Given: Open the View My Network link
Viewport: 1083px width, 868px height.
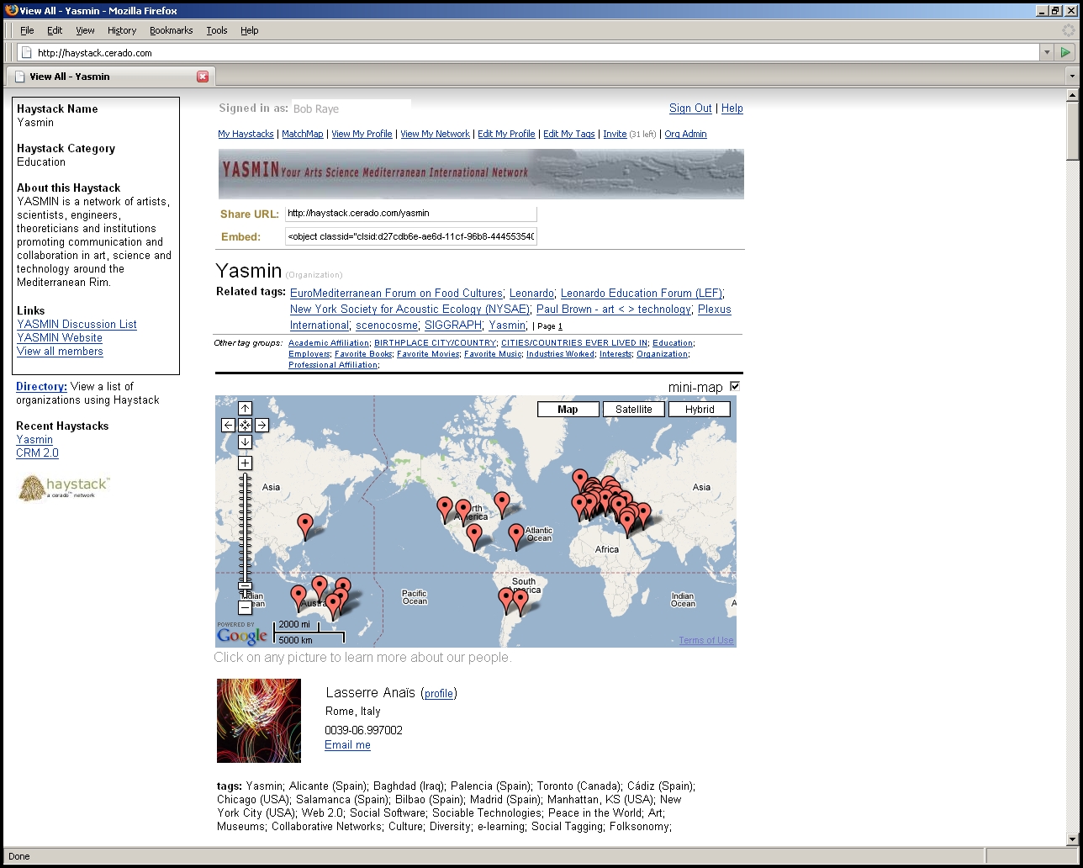Looking at the screenshot, I should click(x=435, y=134).
